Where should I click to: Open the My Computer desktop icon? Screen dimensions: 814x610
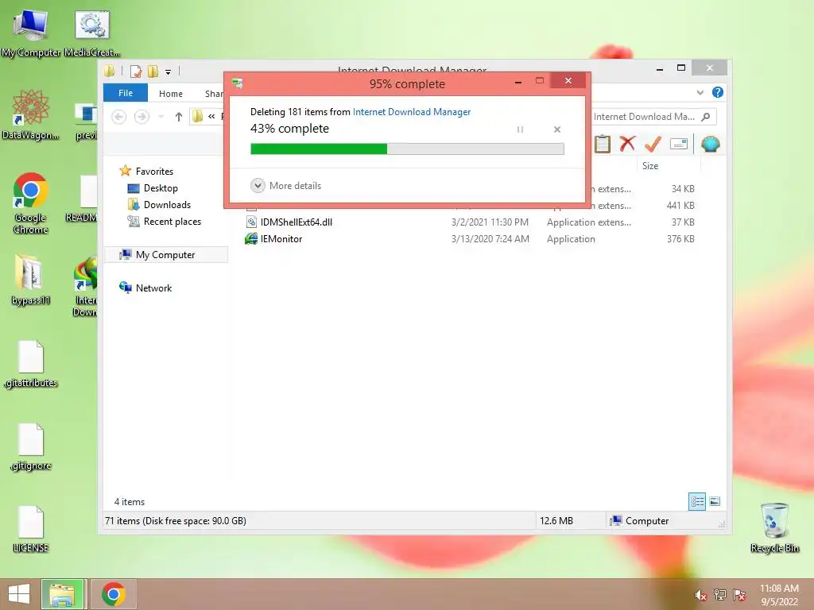[30, 33]
